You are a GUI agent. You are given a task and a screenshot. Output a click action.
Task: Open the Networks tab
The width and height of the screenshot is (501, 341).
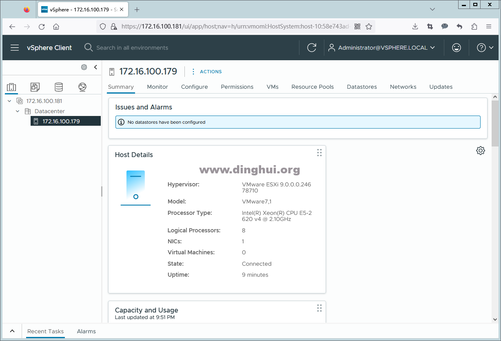[403, 87]
